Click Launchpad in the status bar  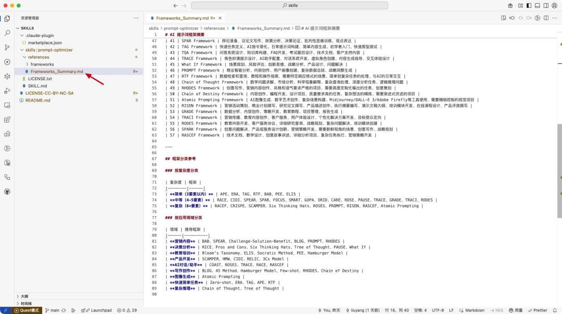tap(97, 310)
